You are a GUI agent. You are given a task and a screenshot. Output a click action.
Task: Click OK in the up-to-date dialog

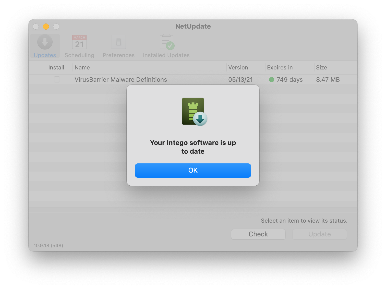193,170
